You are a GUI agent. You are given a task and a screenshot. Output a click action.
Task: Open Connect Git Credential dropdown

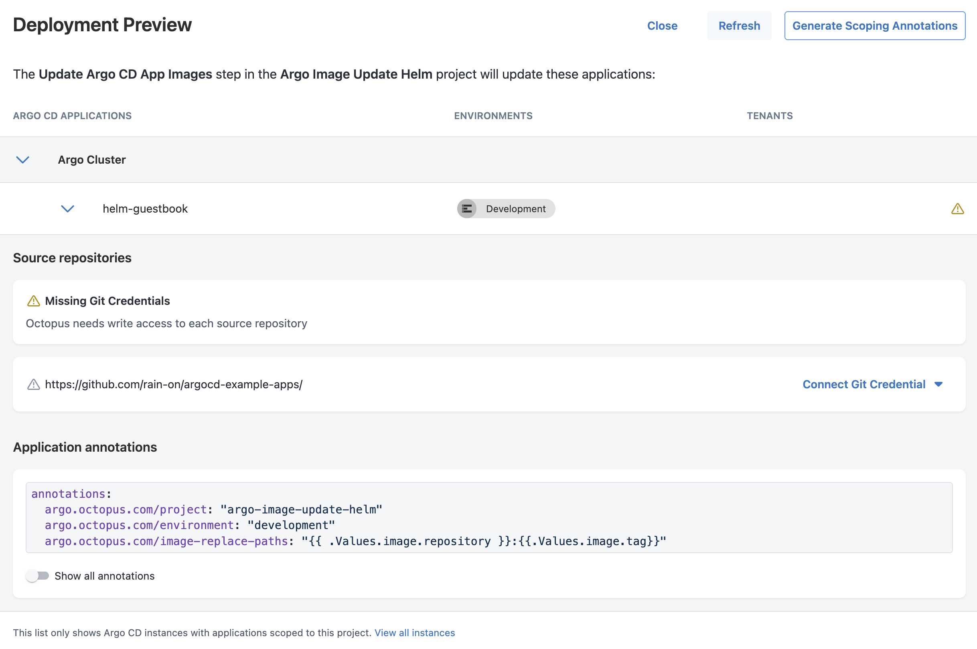tap(872, 385)
